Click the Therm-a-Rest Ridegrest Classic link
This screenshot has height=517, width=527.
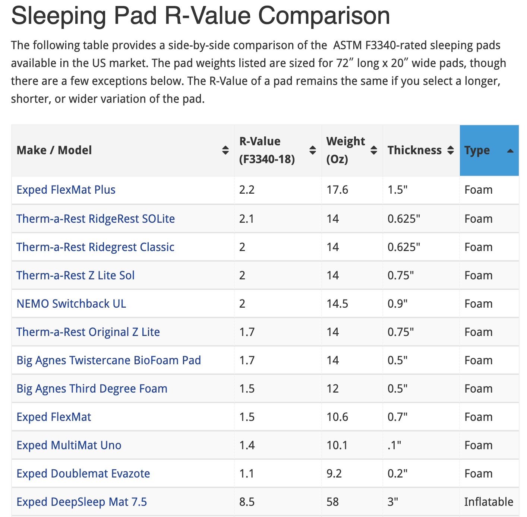pos(95,247)
